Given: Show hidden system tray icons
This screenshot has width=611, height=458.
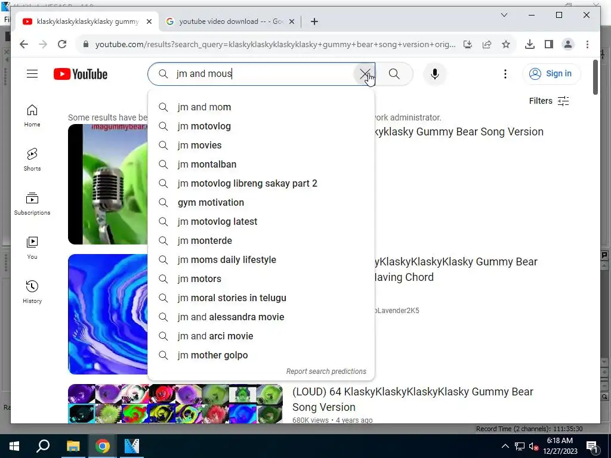Looking at the screenshot, I should coord(505,446).
